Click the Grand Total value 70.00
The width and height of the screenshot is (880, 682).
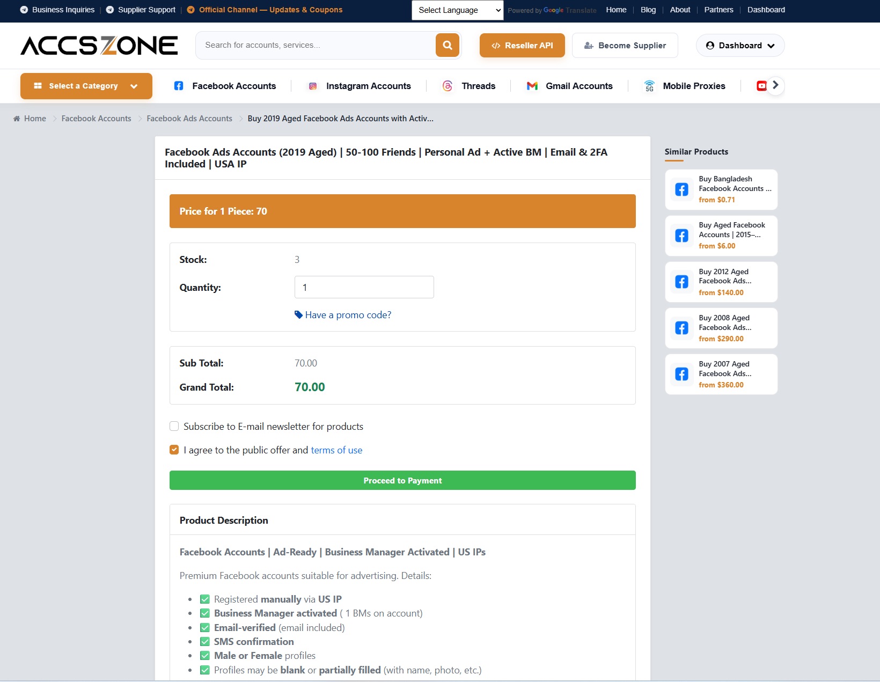click(x=310, y=387)
